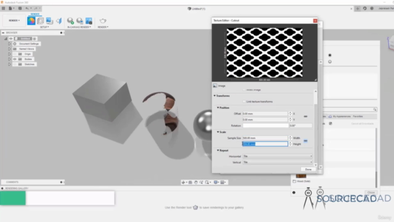Click Cancel all Downloads link
394x222 pixels.
tap(363, 124)
